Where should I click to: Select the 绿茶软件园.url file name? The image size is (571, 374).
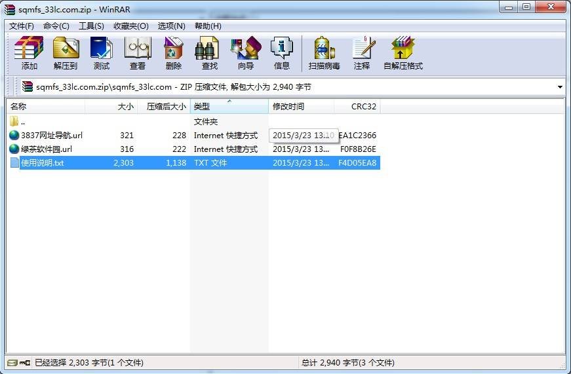[47, 149]
